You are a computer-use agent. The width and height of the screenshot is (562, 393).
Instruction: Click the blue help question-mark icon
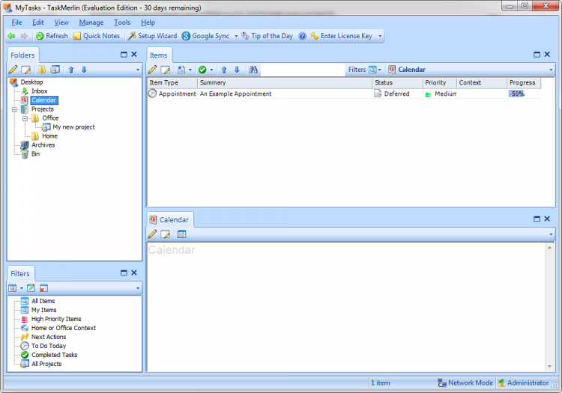303,36
